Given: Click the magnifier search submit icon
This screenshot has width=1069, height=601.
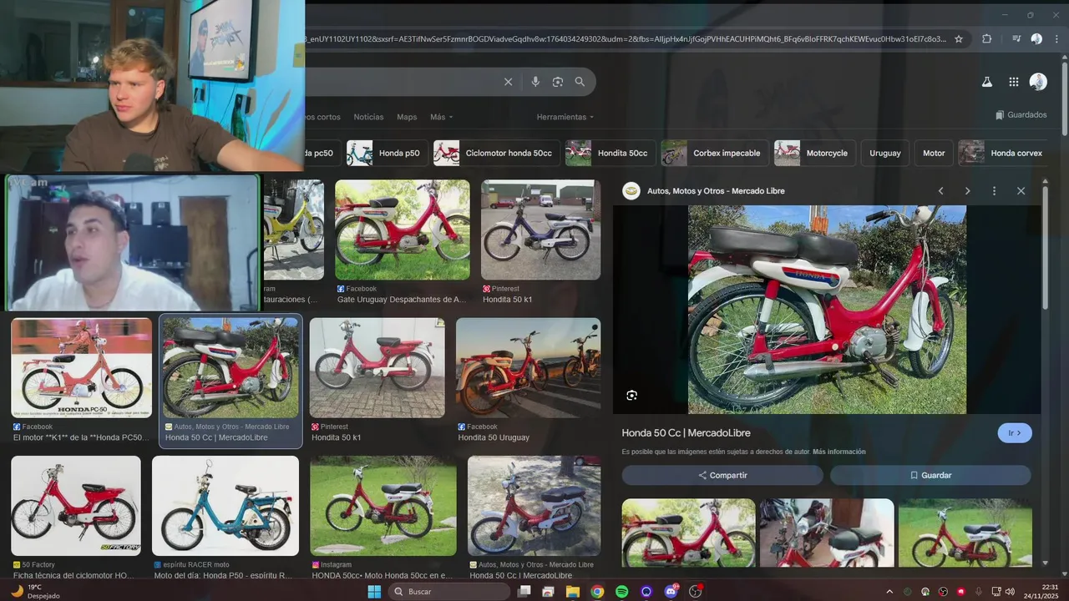Looking at the screenshot, I should pyautogui.click(x=580, y=82).
